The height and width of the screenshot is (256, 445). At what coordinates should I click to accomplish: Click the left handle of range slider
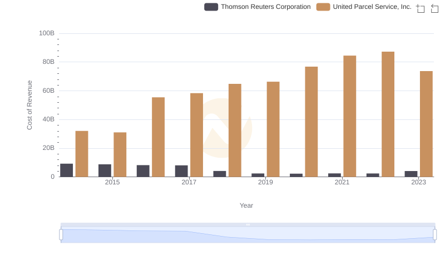pyautogui.click(x=61, y=234)
